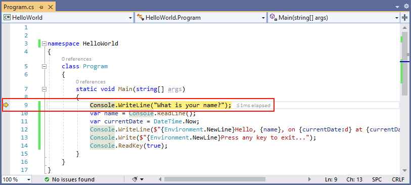Click Ch: 13 in status bar
Screen dimensions: 411x185
(354, 179)
